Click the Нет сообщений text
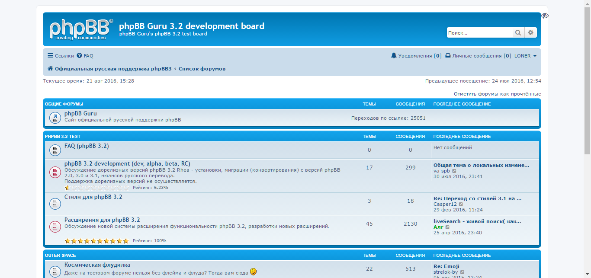This screenshot has height=278, width=591. 453,147
